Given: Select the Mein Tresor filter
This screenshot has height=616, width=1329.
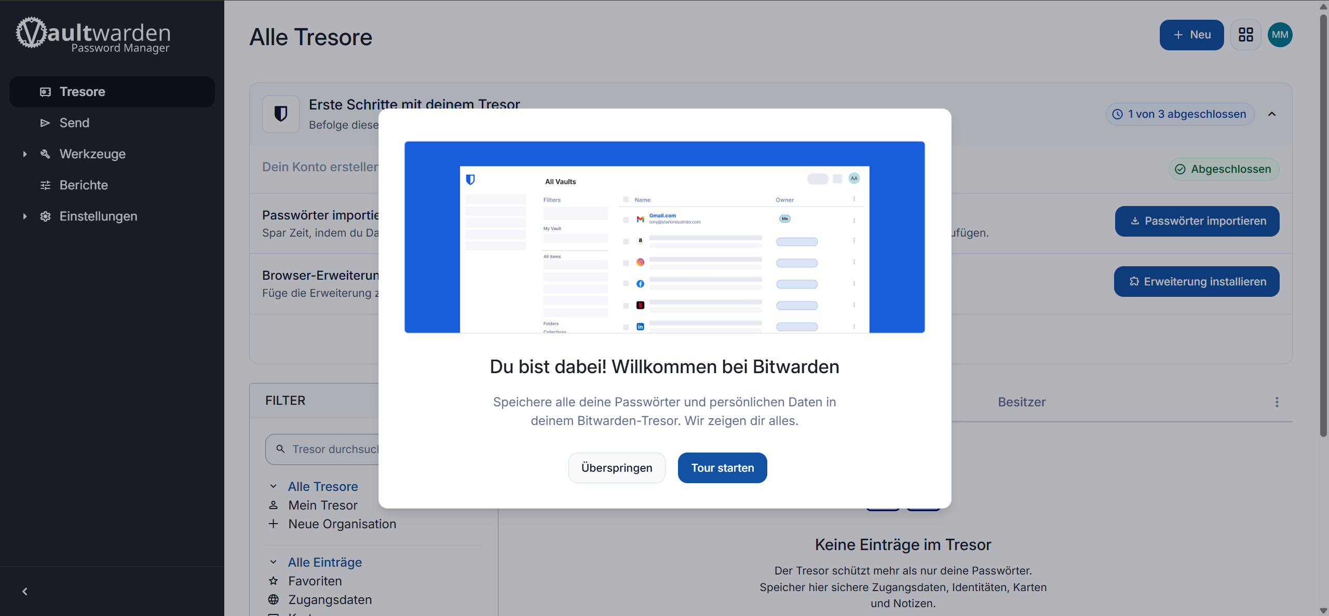Looking at the screenshot, I should [323, 505].
